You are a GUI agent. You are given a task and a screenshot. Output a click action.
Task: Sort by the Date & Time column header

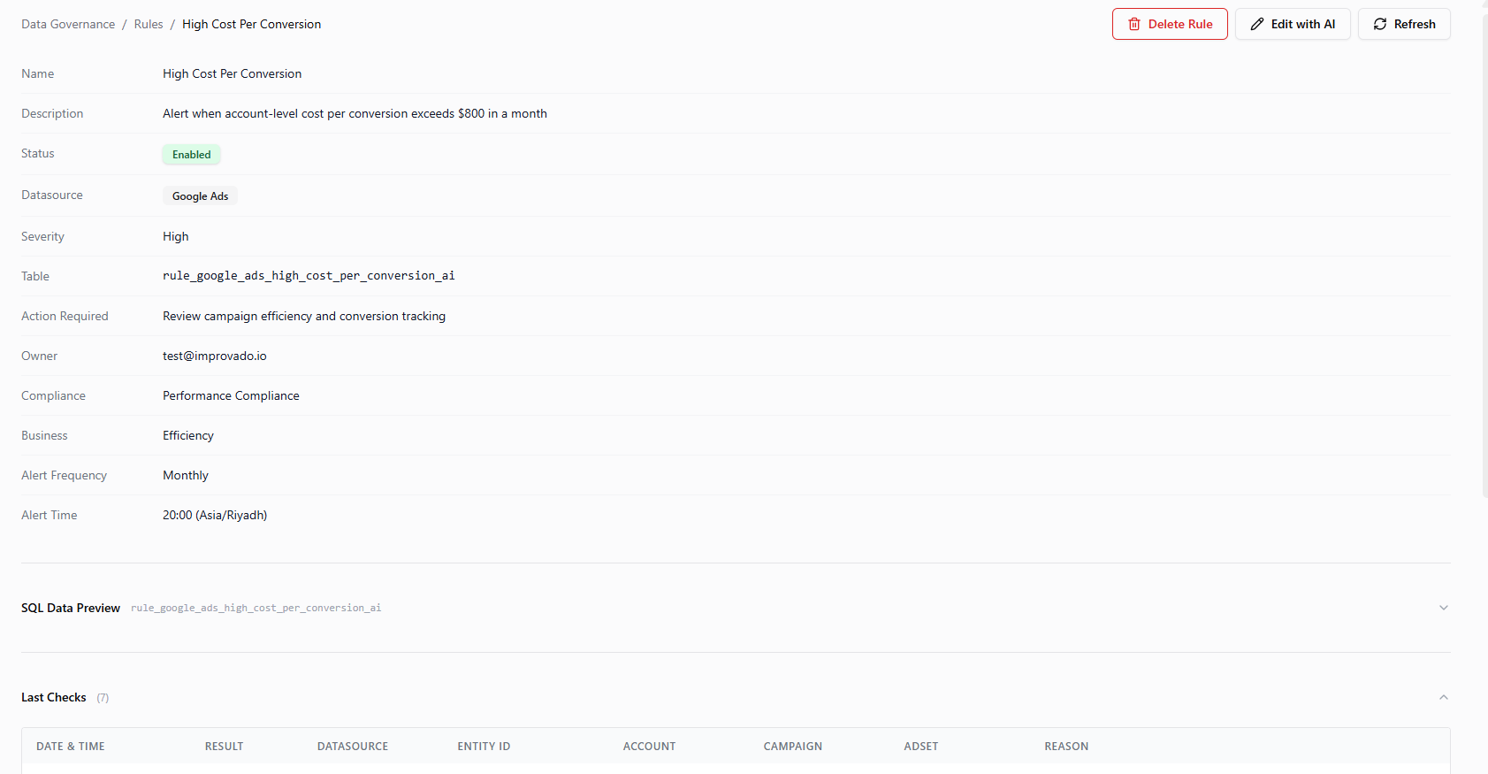click(x=71, y=747)
